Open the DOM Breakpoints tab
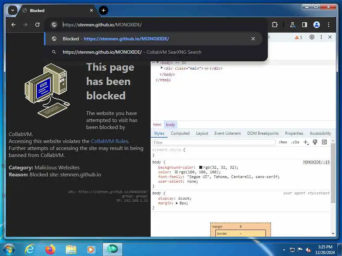Viewport: 342px width, 256px height. click(x=263, y=133)
